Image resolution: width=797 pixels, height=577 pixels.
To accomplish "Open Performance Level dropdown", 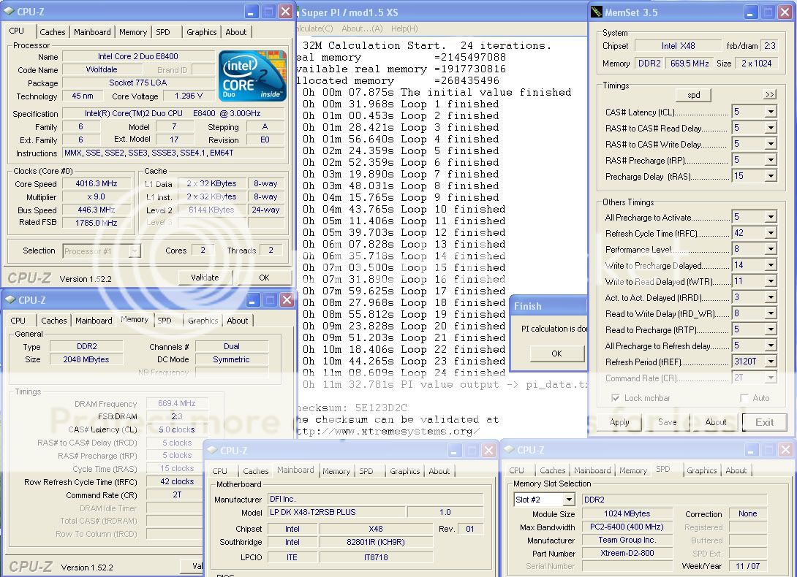I will pos(771,249).
